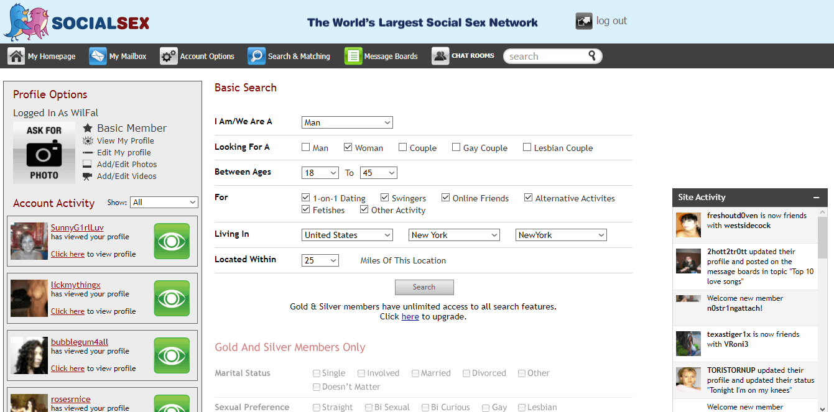
Task: Open the Located Within miles dropdown
Action: point(320,260)
